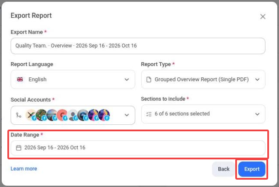Click the Sections to Include chevron arrow
This screenshot has width=279, height=187.
click(257, 114)
